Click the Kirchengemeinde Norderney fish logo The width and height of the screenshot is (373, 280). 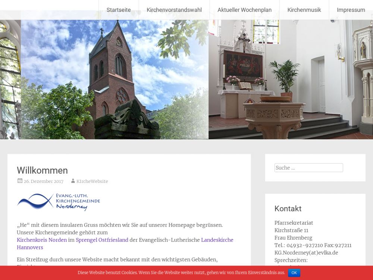tap(59, 202)
